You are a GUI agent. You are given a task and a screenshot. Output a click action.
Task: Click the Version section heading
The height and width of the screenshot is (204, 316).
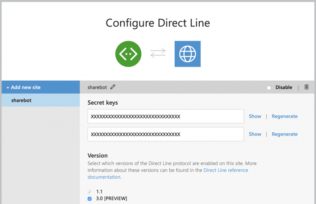pos(98,155)
